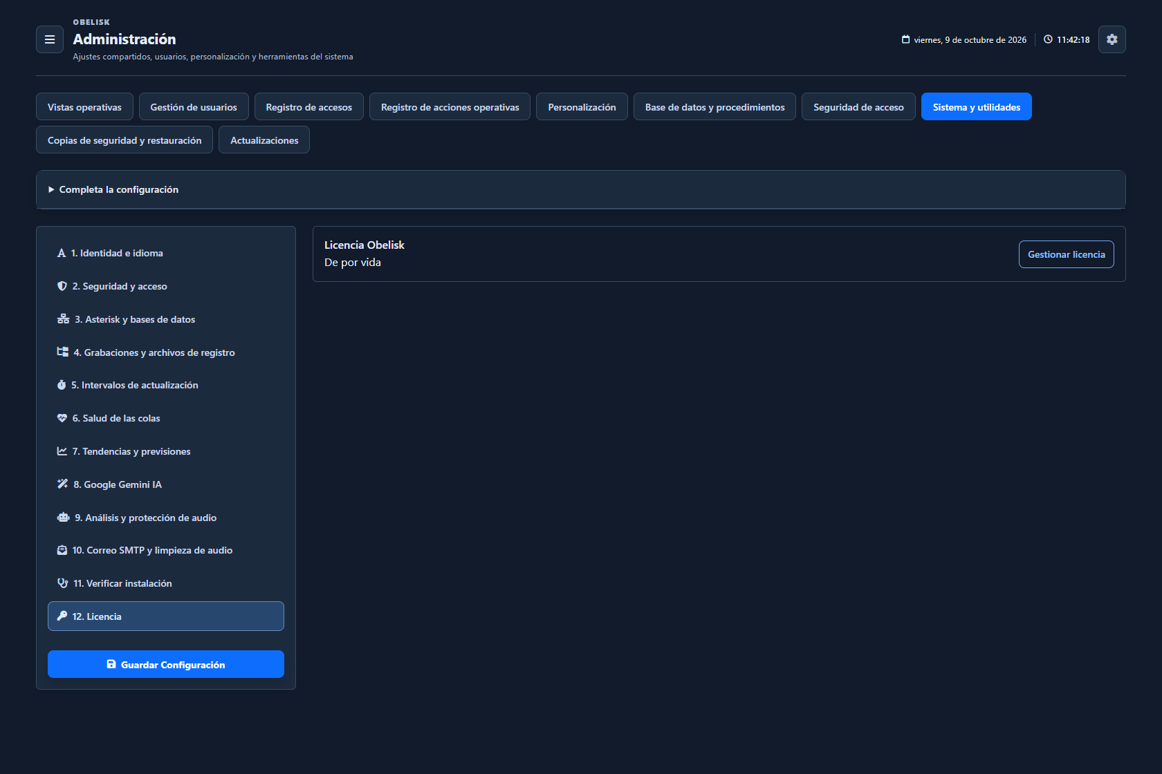Click the network icon for Asterisk y bases de datos
Image resolution: width=1162 pixels, height=774 pixels.
(x=63, y=319)
